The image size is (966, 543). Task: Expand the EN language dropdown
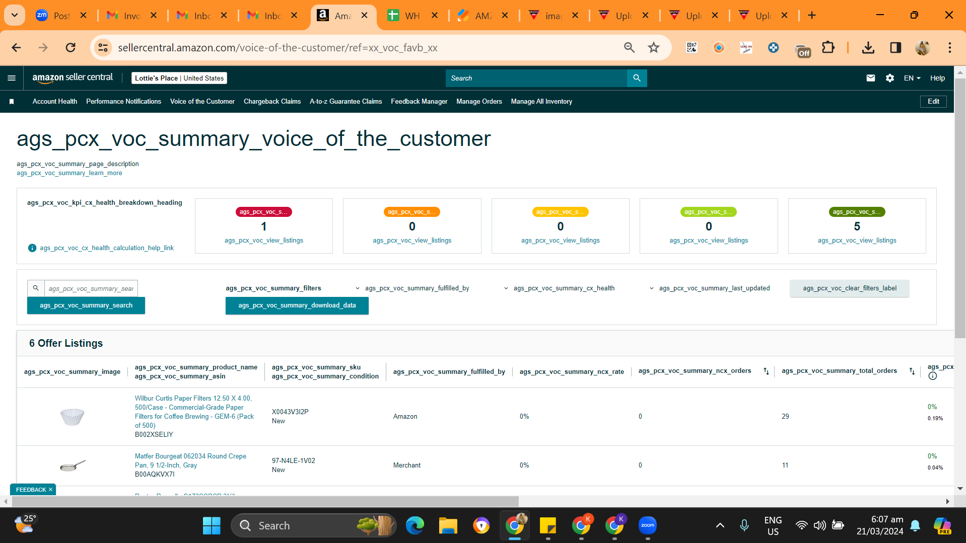[912, 78]
